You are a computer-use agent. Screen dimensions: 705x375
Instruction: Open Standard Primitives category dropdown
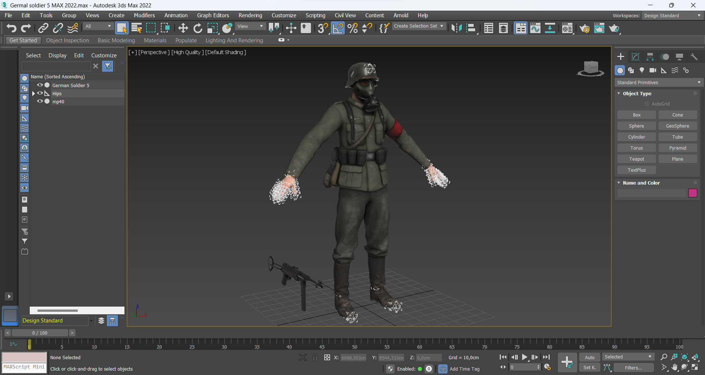coord(659,82)
